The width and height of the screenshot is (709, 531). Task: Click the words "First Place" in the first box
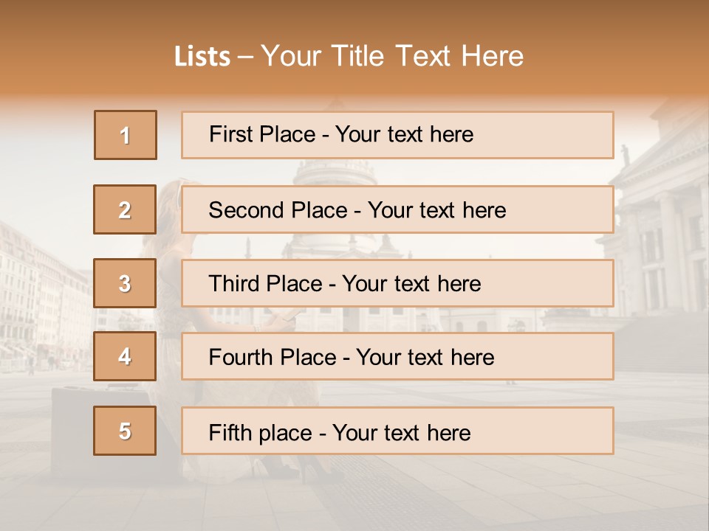[x=262, y=134]
